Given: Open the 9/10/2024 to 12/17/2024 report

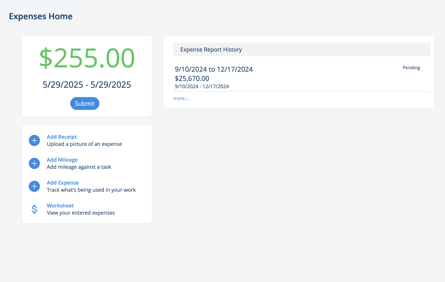Looking at the screenshot, I should 214,69.
